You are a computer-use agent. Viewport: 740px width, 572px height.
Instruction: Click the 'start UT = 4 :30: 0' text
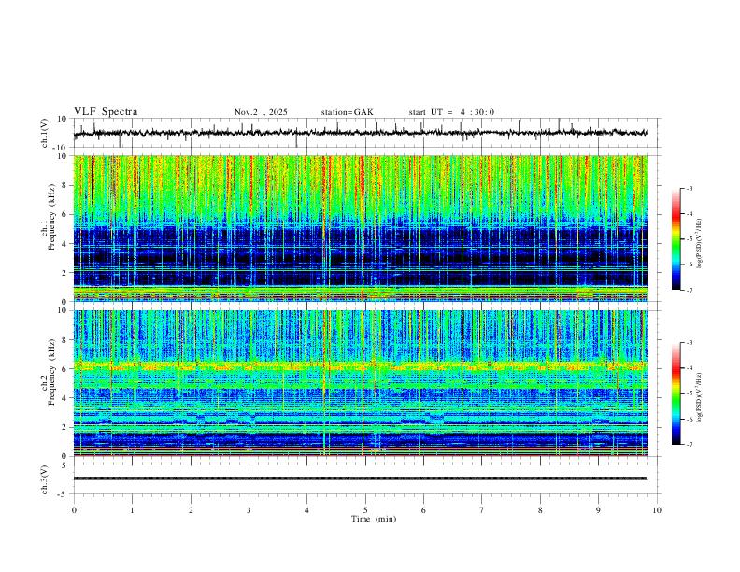point(451,112)
